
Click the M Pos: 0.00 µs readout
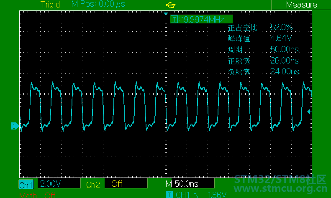[98, 4]
